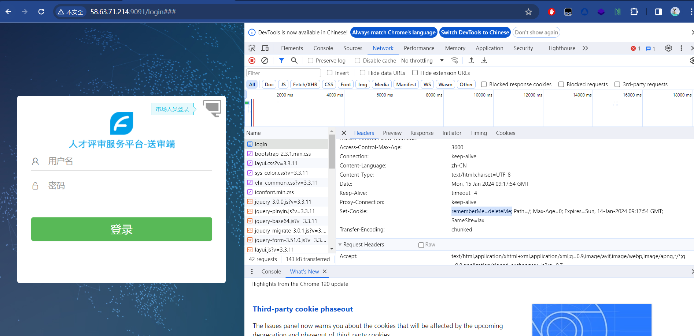Select the bootstrap-2.3.1.min.css request
The width and height of the screenshot is (694, 336).
point(287,154)
